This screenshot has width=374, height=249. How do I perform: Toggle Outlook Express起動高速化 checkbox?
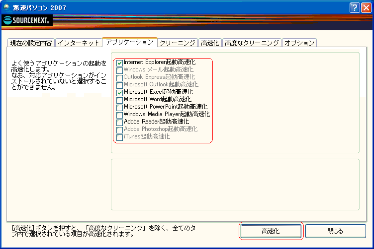click(x=119, y=78)
